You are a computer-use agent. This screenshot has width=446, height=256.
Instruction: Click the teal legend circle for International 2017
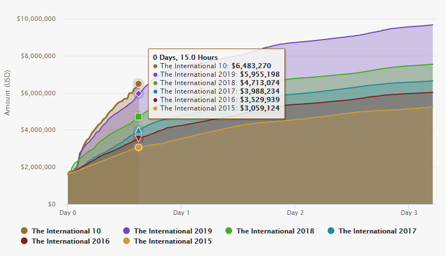pyautogui.click(x=331, y=231)
